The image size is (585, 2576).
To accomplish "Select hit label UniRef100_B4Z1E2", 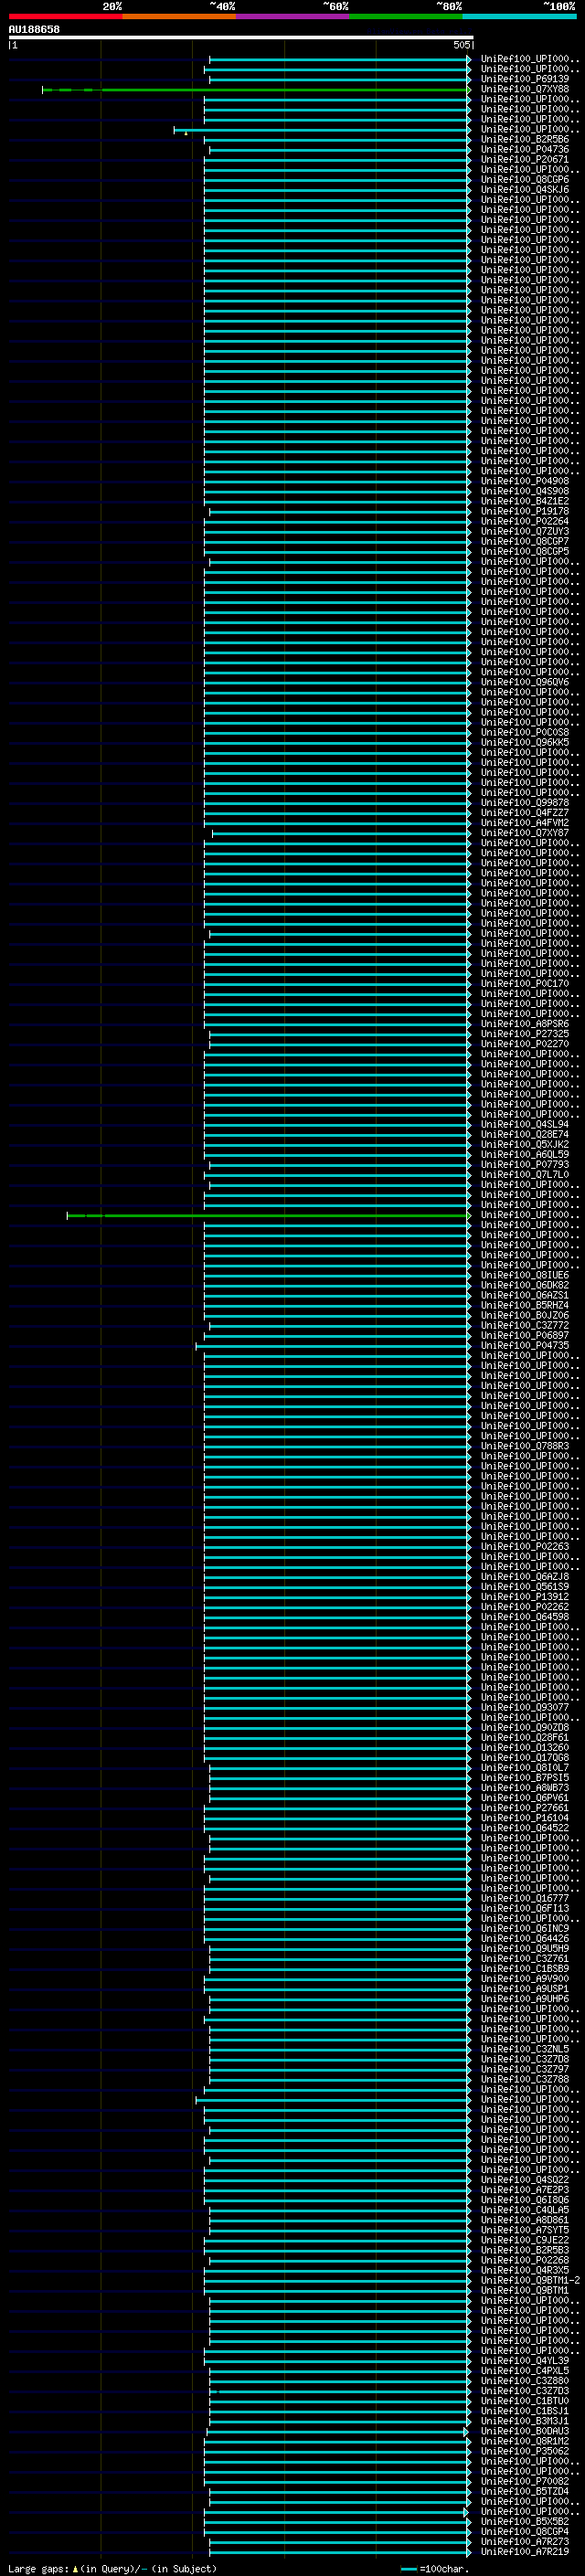I will pos(525,501).
